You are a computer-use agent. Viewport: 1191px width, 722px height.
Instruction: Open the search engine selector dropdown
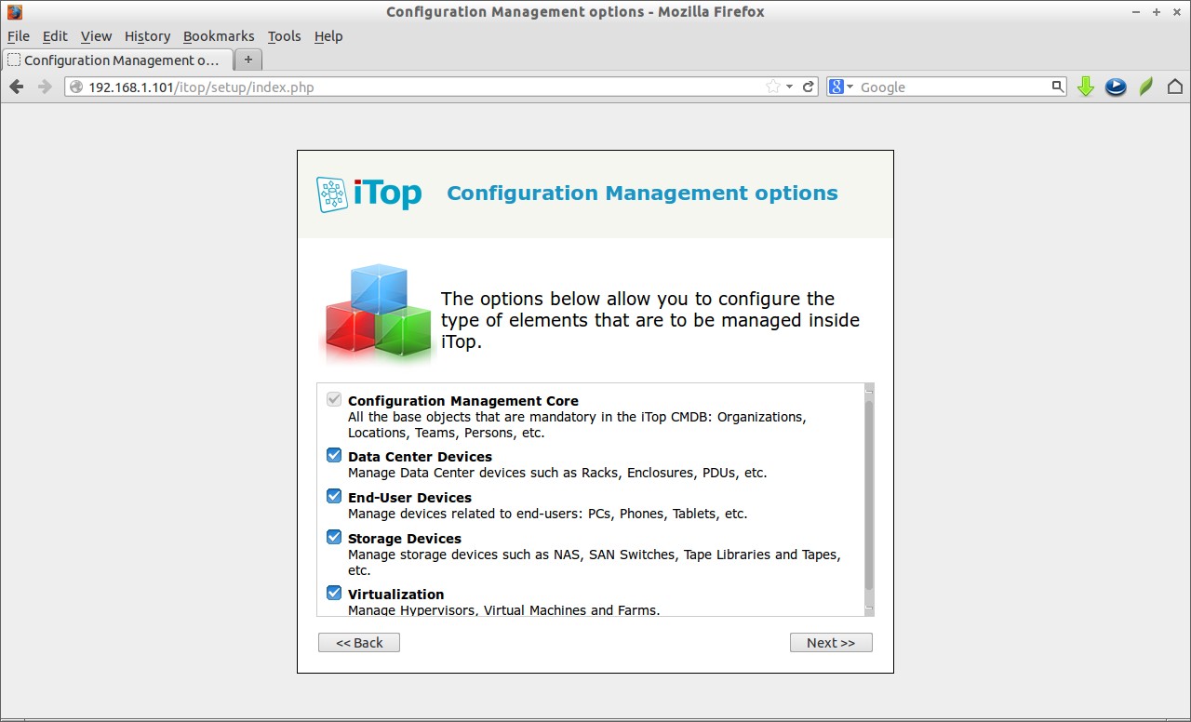842,87
